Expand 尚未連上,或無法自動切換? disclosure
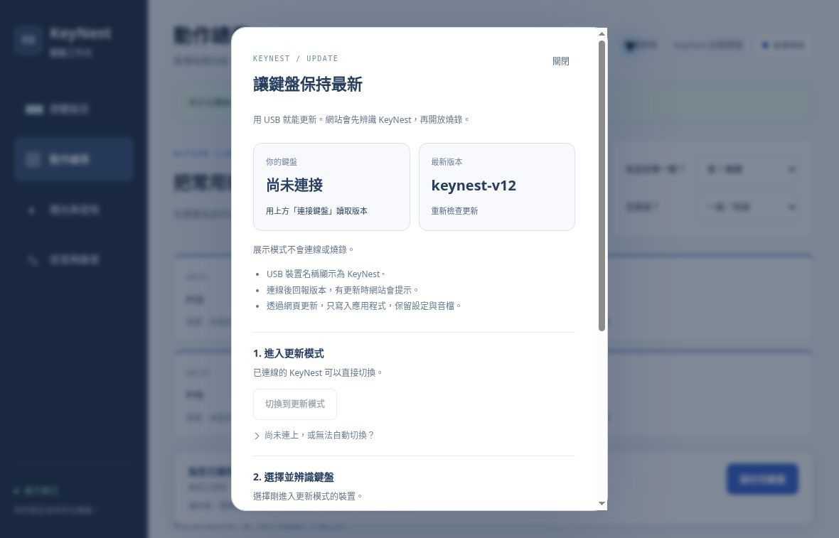This screenshot has height=538, width=839. [314, 436]
